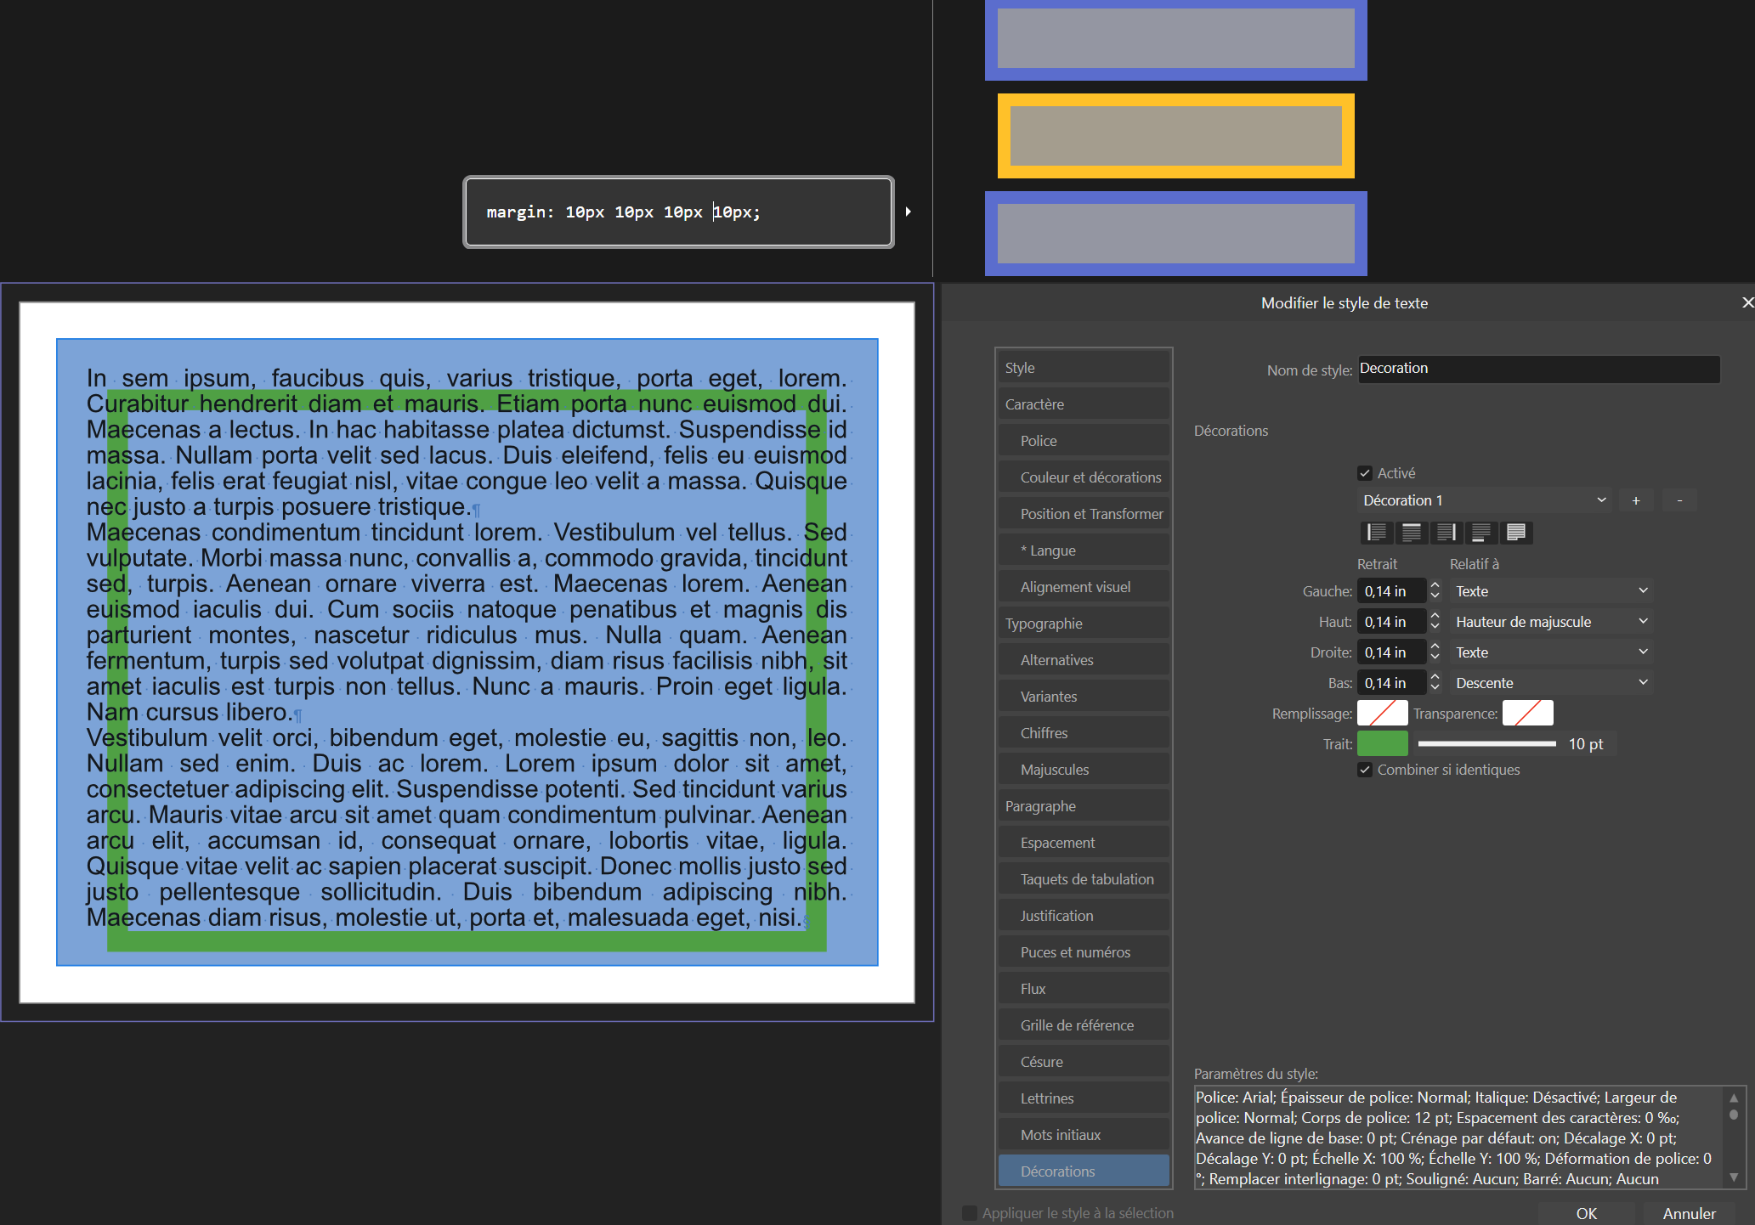Select the top border decoration icon

1412,533
